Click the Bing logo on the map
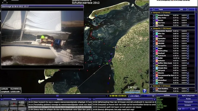 [x=132, y=87]
